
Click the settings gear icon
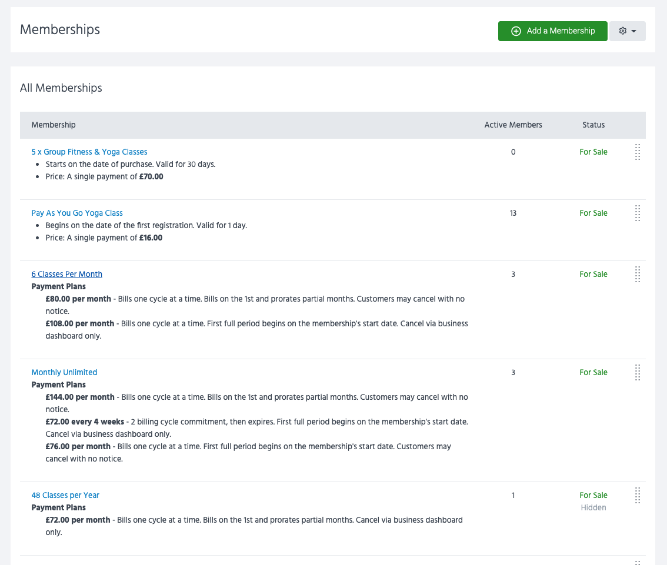[x=623, y=31]
